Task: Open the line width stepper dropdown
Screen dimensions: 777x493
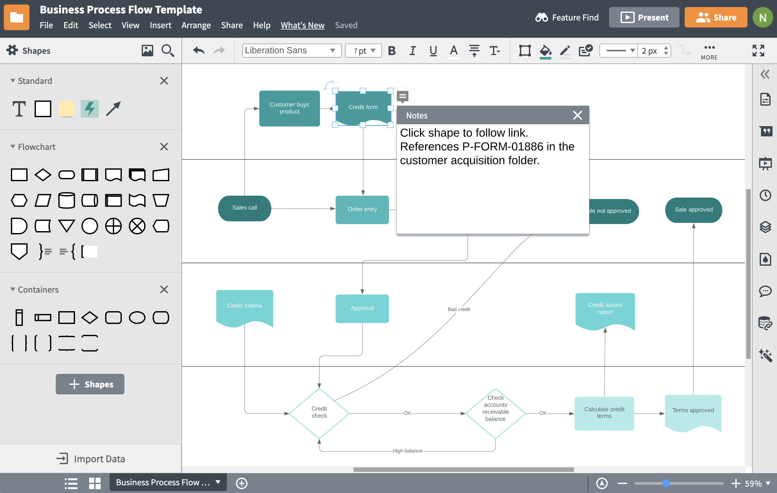Action: click(x=668, y=50)
